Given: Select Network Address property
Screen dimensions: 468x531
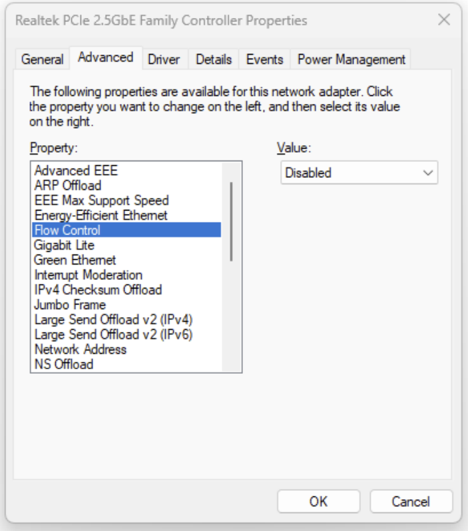Looking at the screenshot, I should click(x=126, y=349).
